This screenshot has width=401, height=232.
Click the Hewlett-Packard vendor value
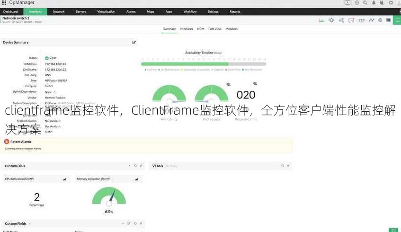coord(55,98)
